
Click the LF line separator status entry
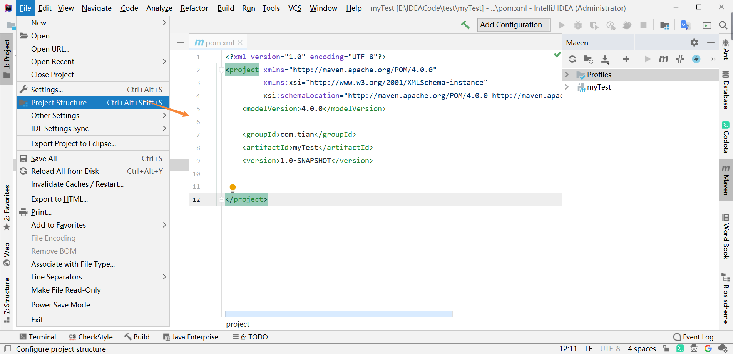click(589, 349)
